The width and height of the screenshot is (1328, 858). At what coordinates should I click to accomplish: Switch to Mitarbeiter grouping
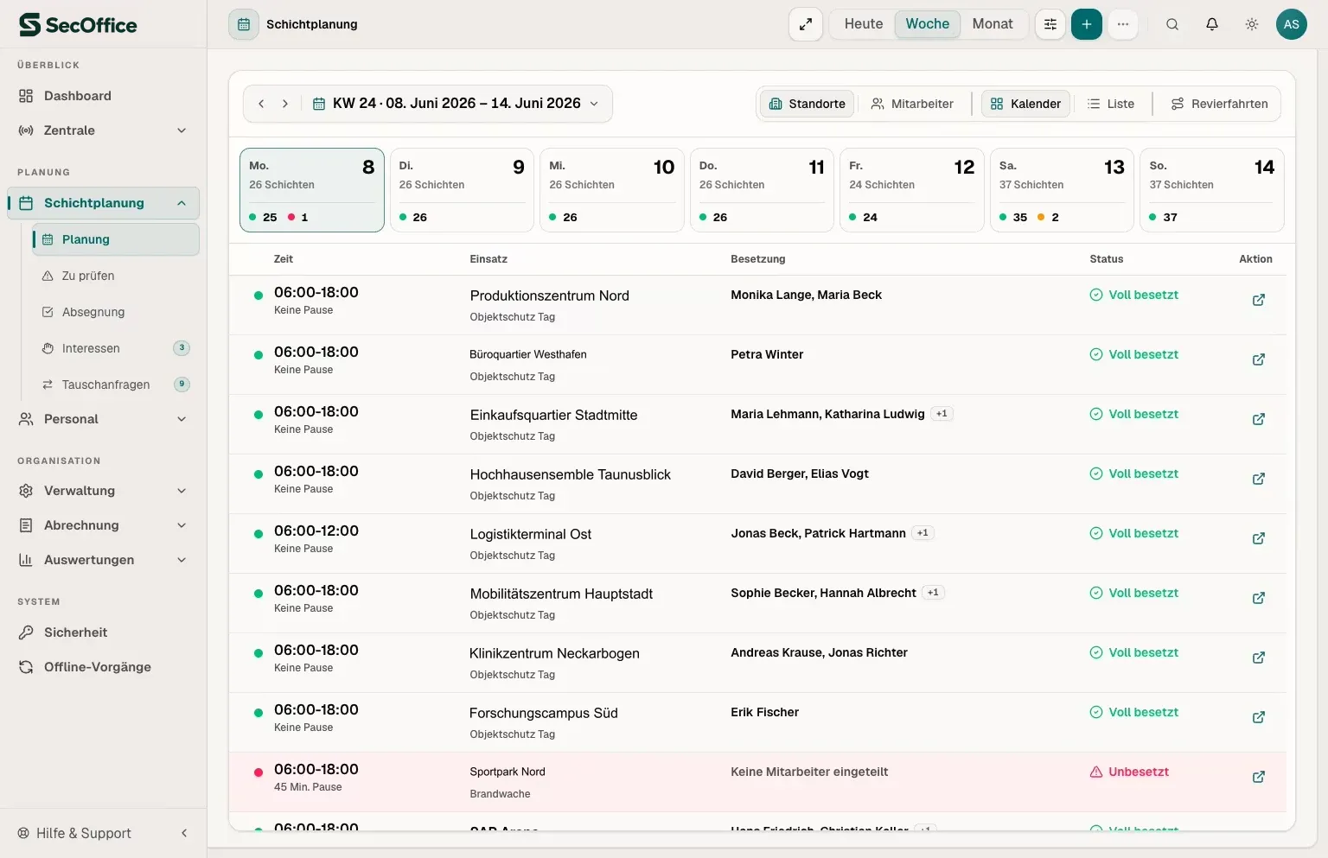pyautogui.click(x=912, y=104)
